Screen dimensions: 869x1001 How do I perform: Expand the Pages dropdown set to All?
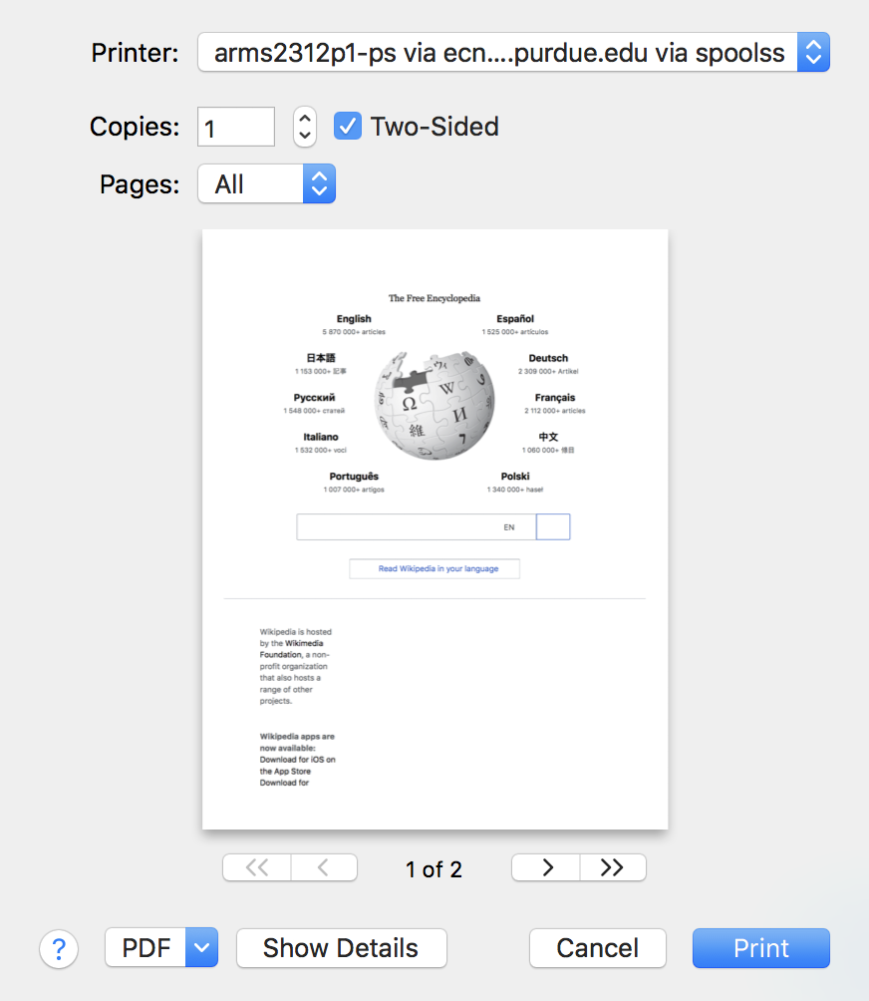click(266, 184)
